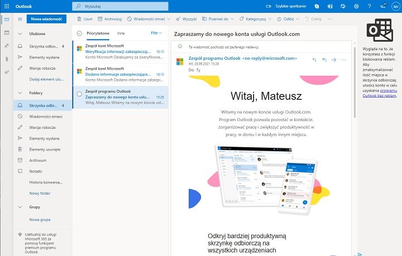Open Skype icon in top bar

pyautogui.click(x=317, y=6)
